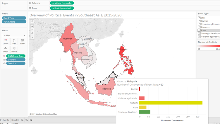Screen dimensions: 220x124
Task: Open the Size marks card
Action: [14, 41]
